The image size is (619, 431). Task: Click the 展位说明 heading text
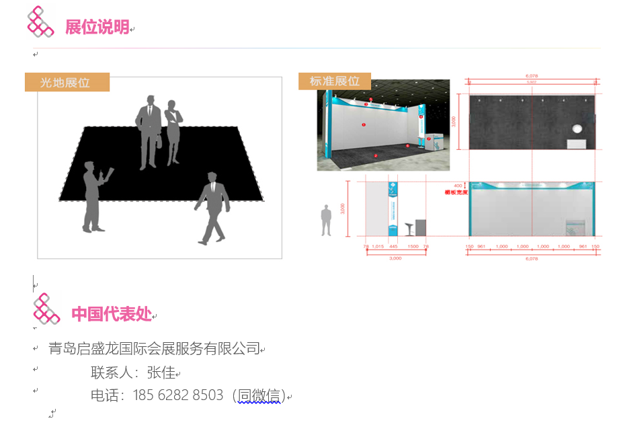coord(97,28)
